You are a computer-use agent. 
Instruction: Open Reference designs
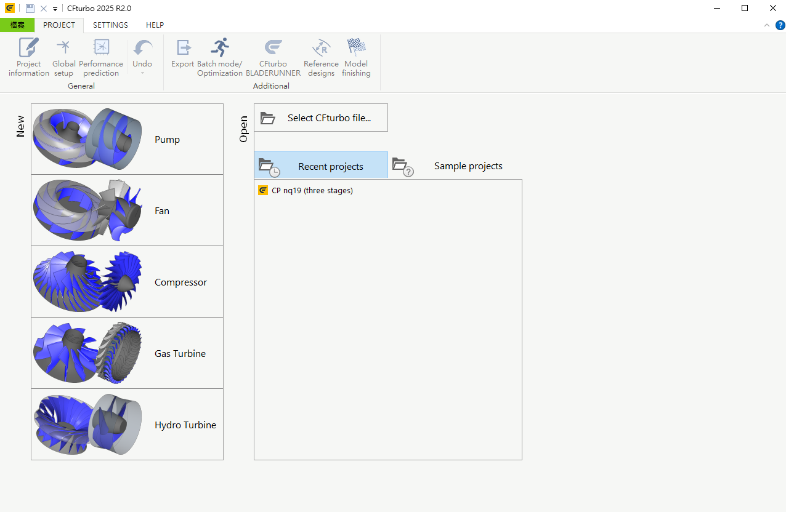321,57
